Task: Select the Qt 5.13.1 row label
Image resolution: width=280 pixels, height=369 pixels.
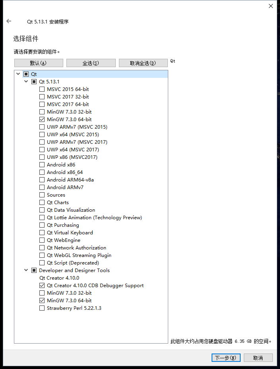Action: [49, 82]
